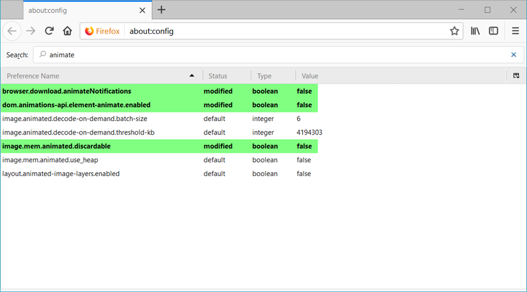Click the magnifier icon in search field
The height and width of the screenshot is (292, 527).
tap(42, 54)
